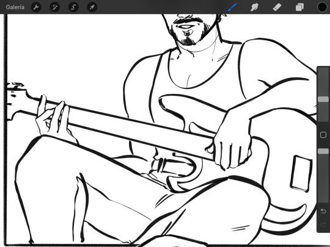Viewport: 330px width, 247px height.
Task: Activate the Selection tool
Action: coord(73,7)
